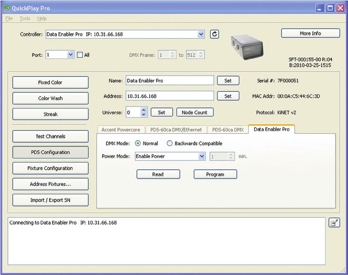348x275 pixels.
Task: Click the build text B:2010-03-25-1515
Action: [x=310, y=65]
